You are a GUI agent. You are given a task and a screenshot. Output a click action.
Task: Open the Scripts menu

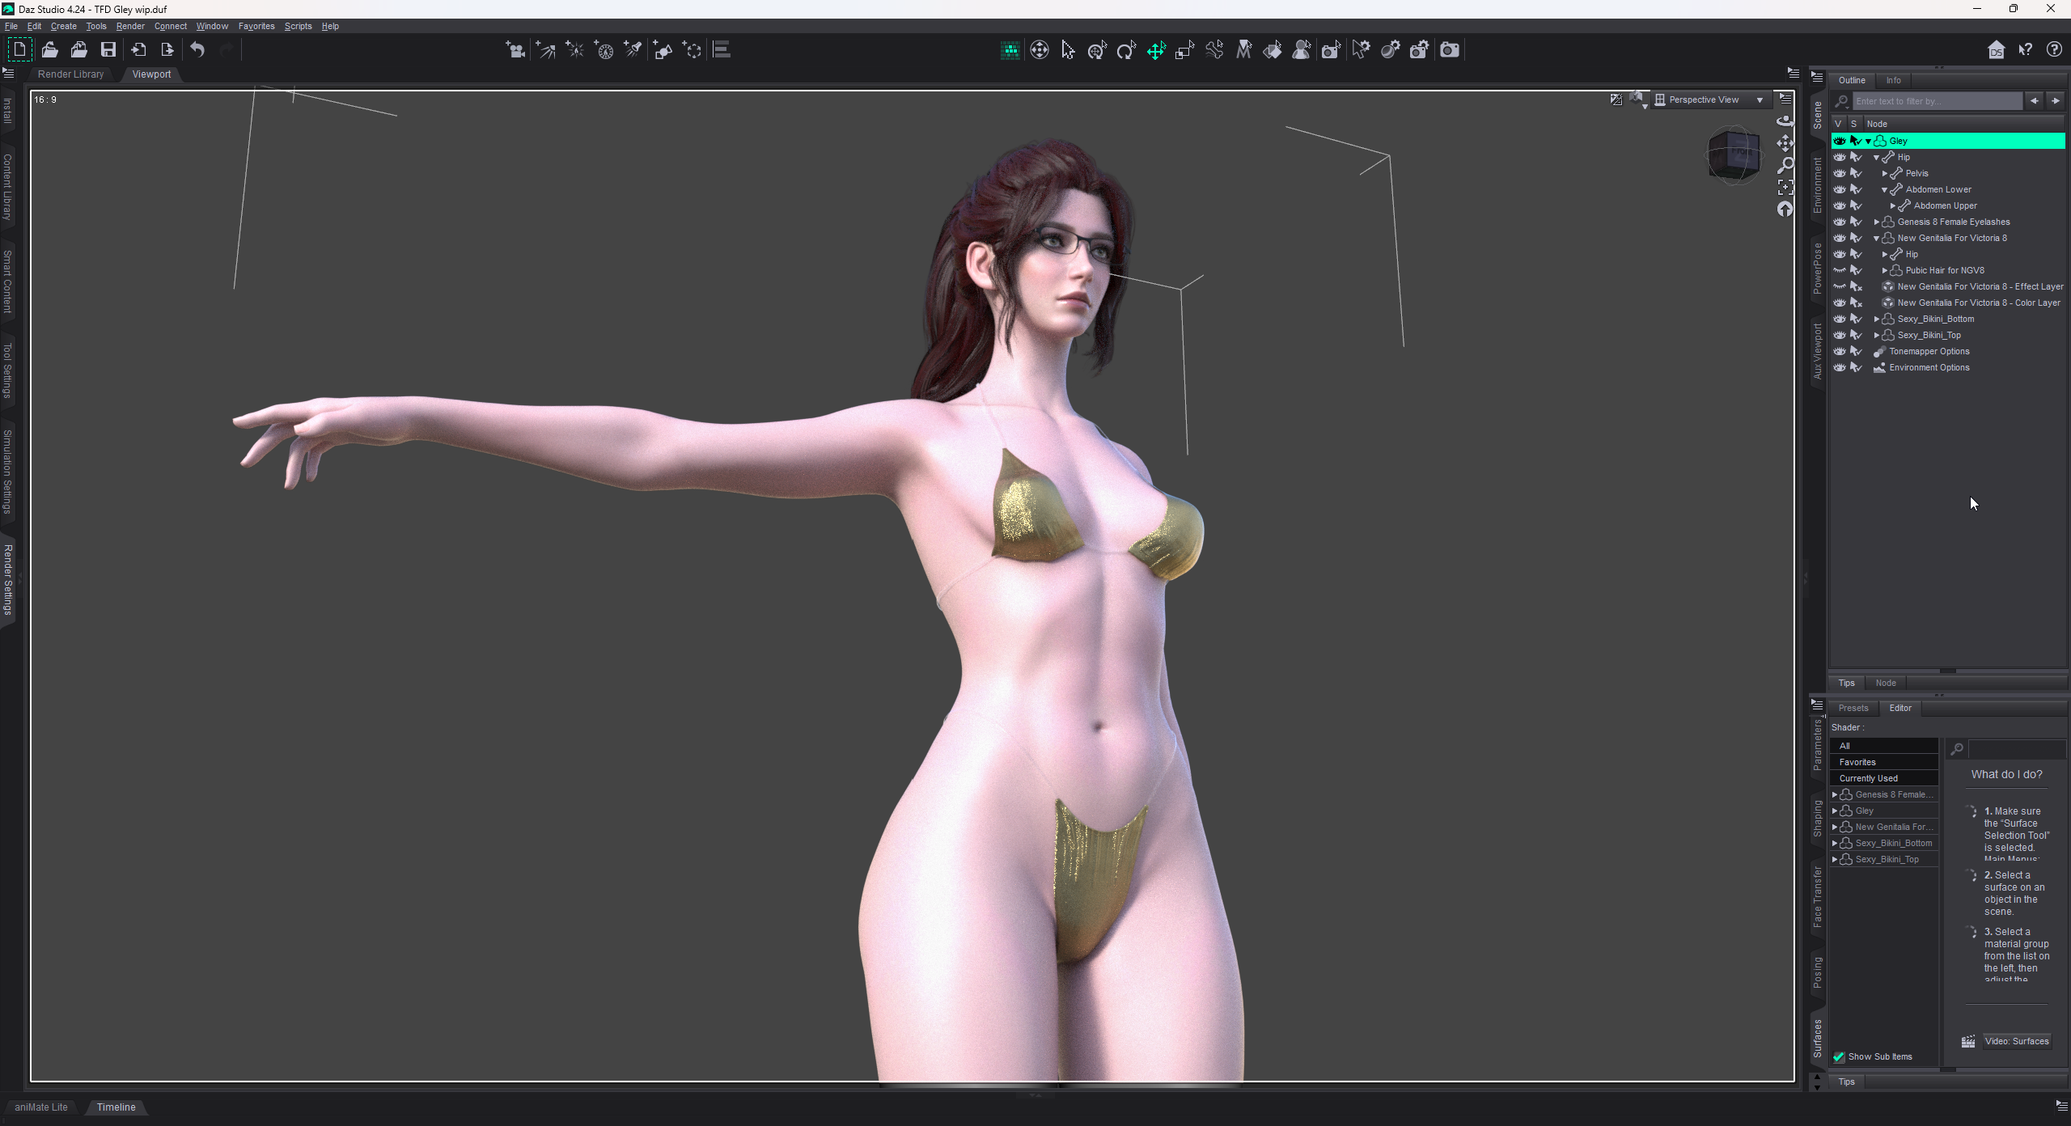pos(298,26)
